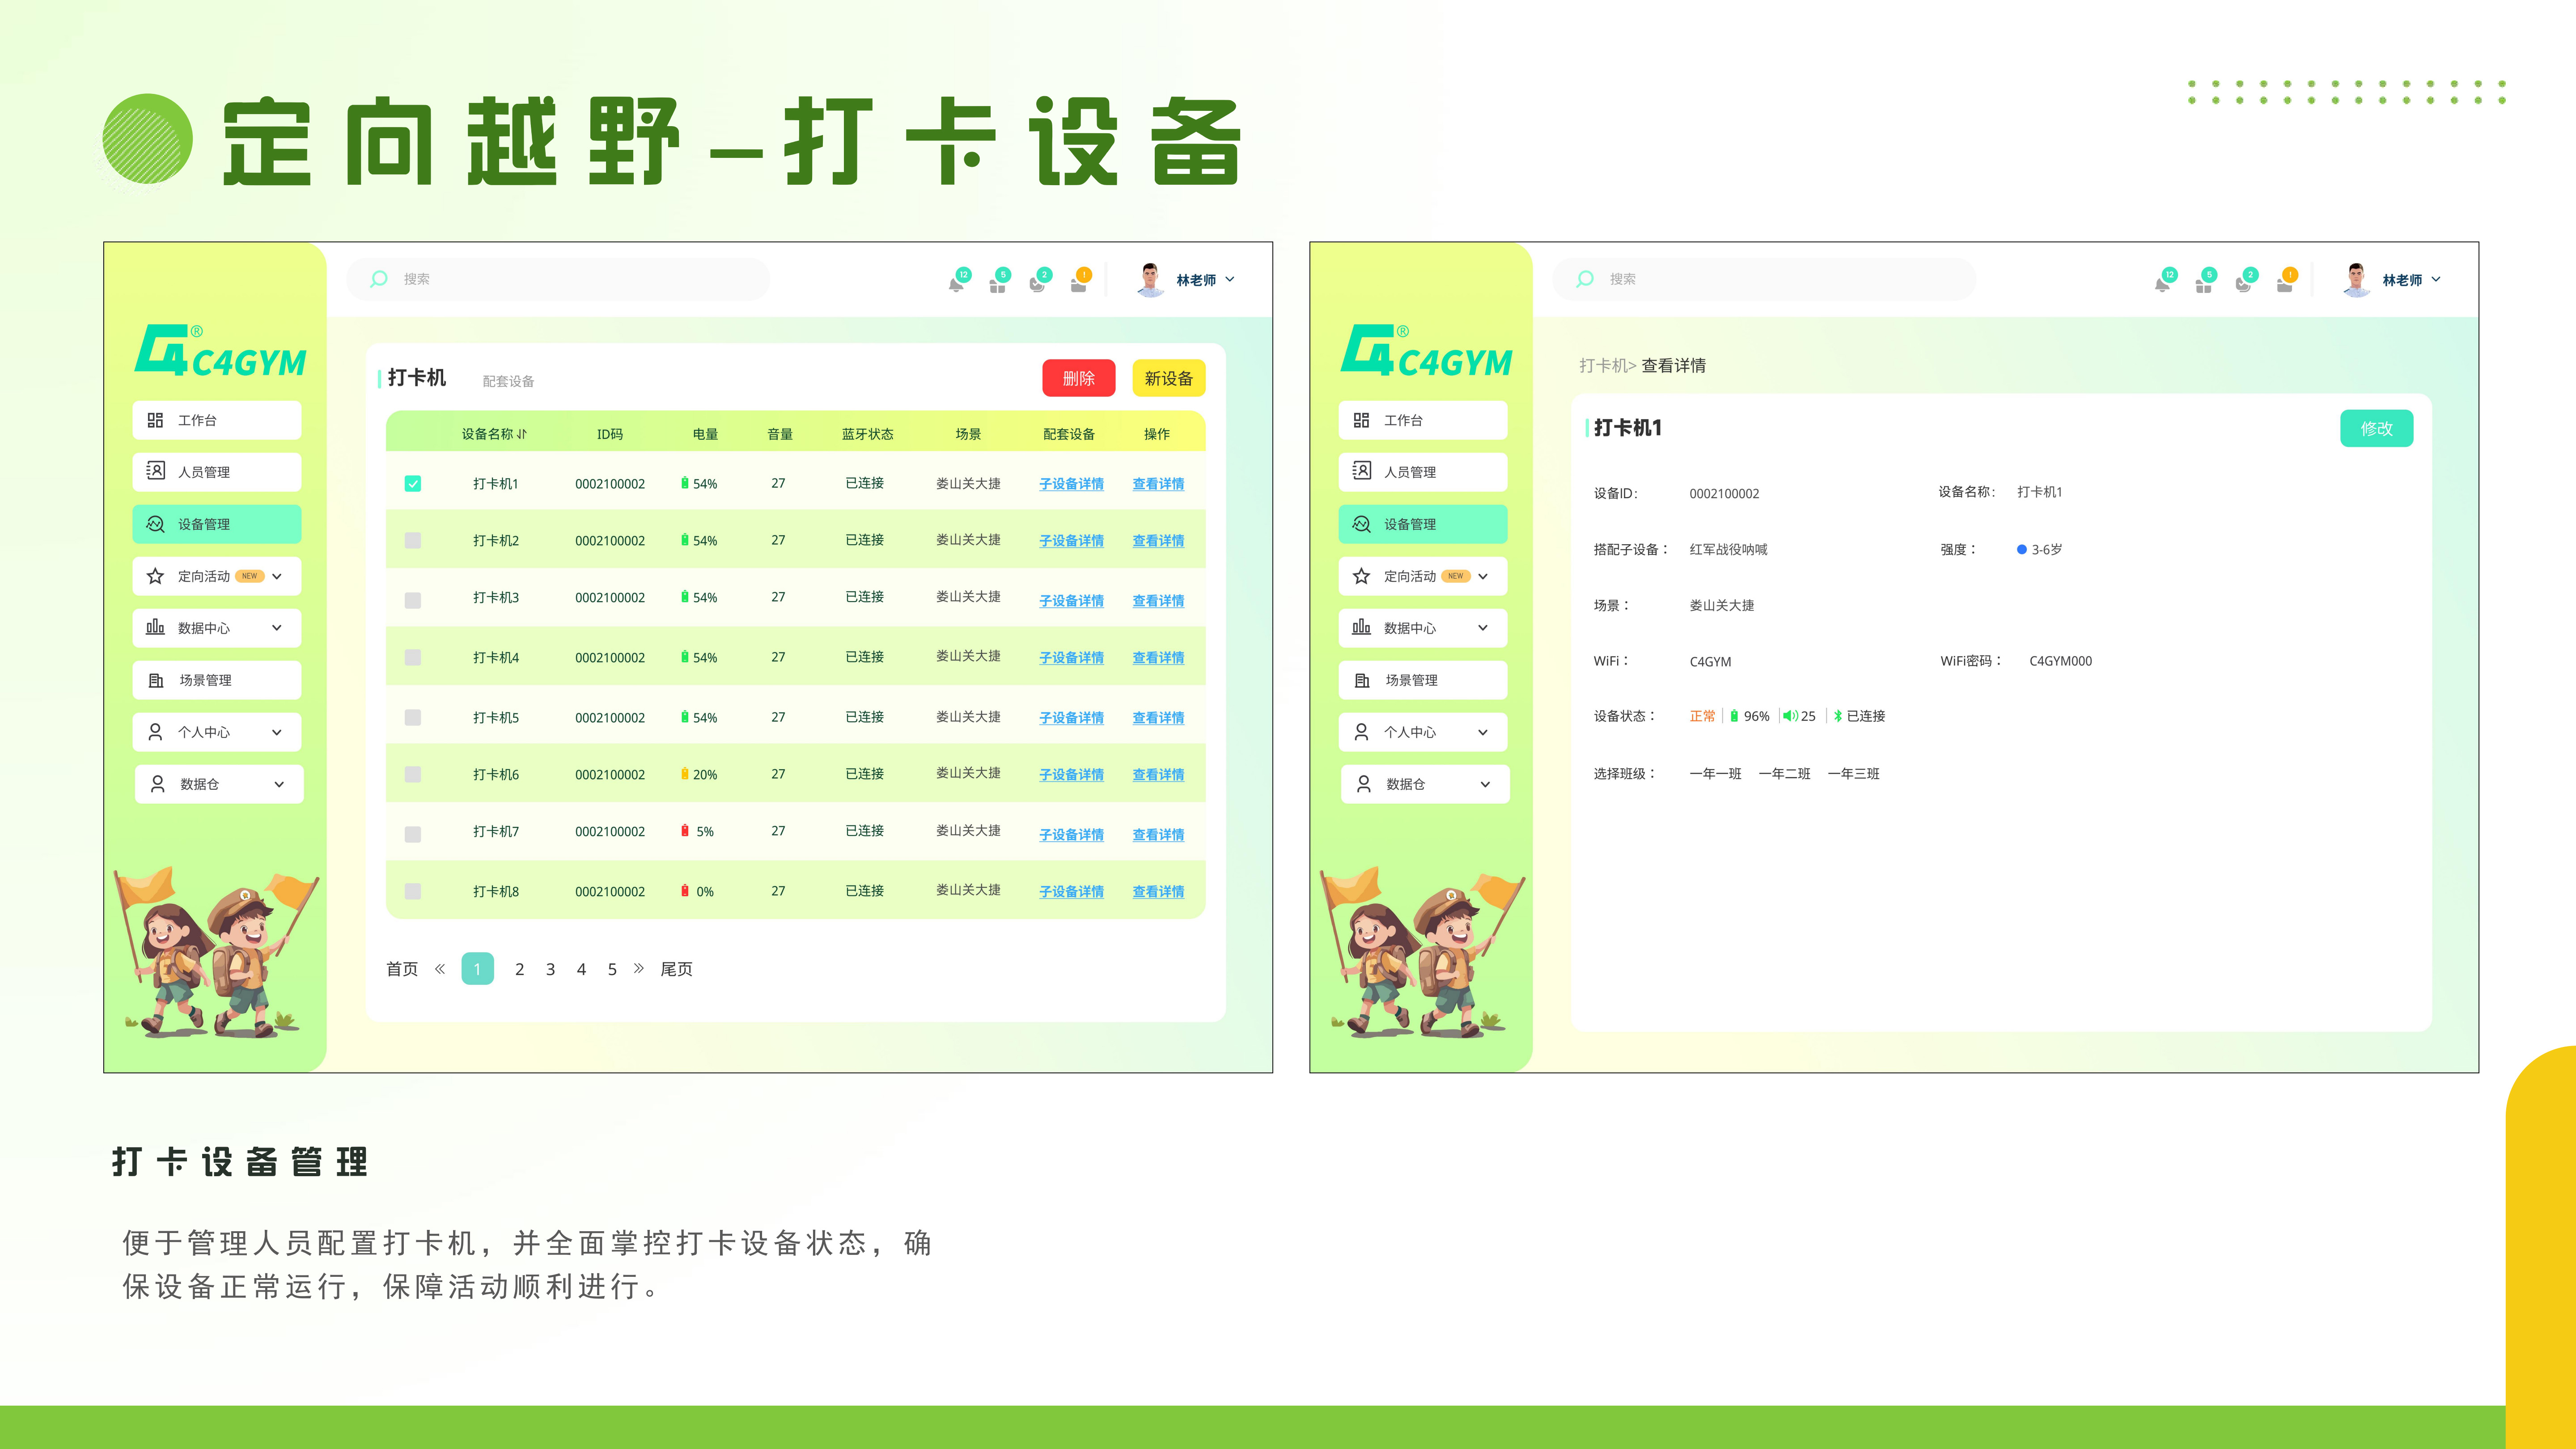Open 设备管理 menu in left sidebar
Screen dimensions: 2576x1449
pos(217,524)
